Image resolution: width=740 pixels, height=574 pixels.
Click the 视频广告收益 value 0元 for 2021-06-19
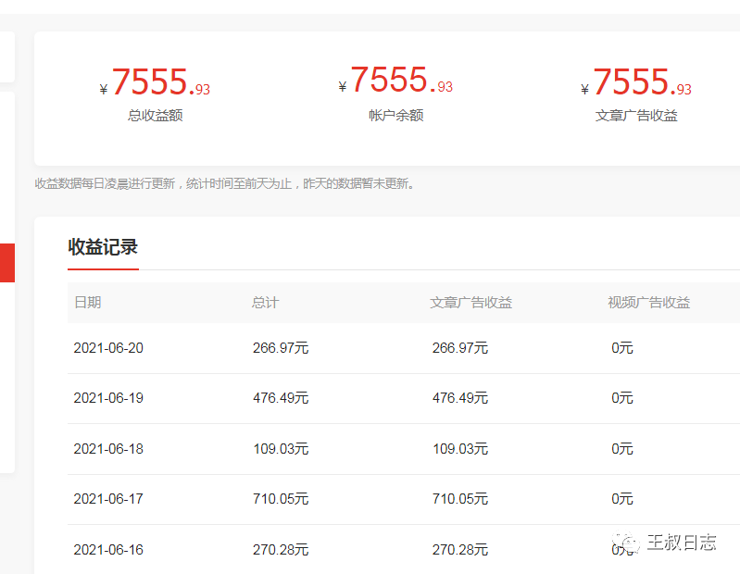click(622, 398)
